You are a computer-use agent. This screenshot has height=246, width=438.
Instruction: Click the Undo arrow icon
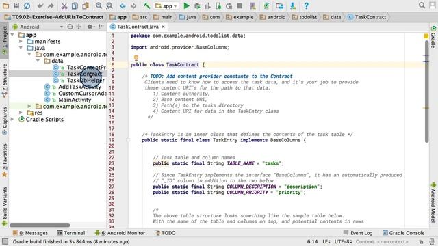pos(40,6)
